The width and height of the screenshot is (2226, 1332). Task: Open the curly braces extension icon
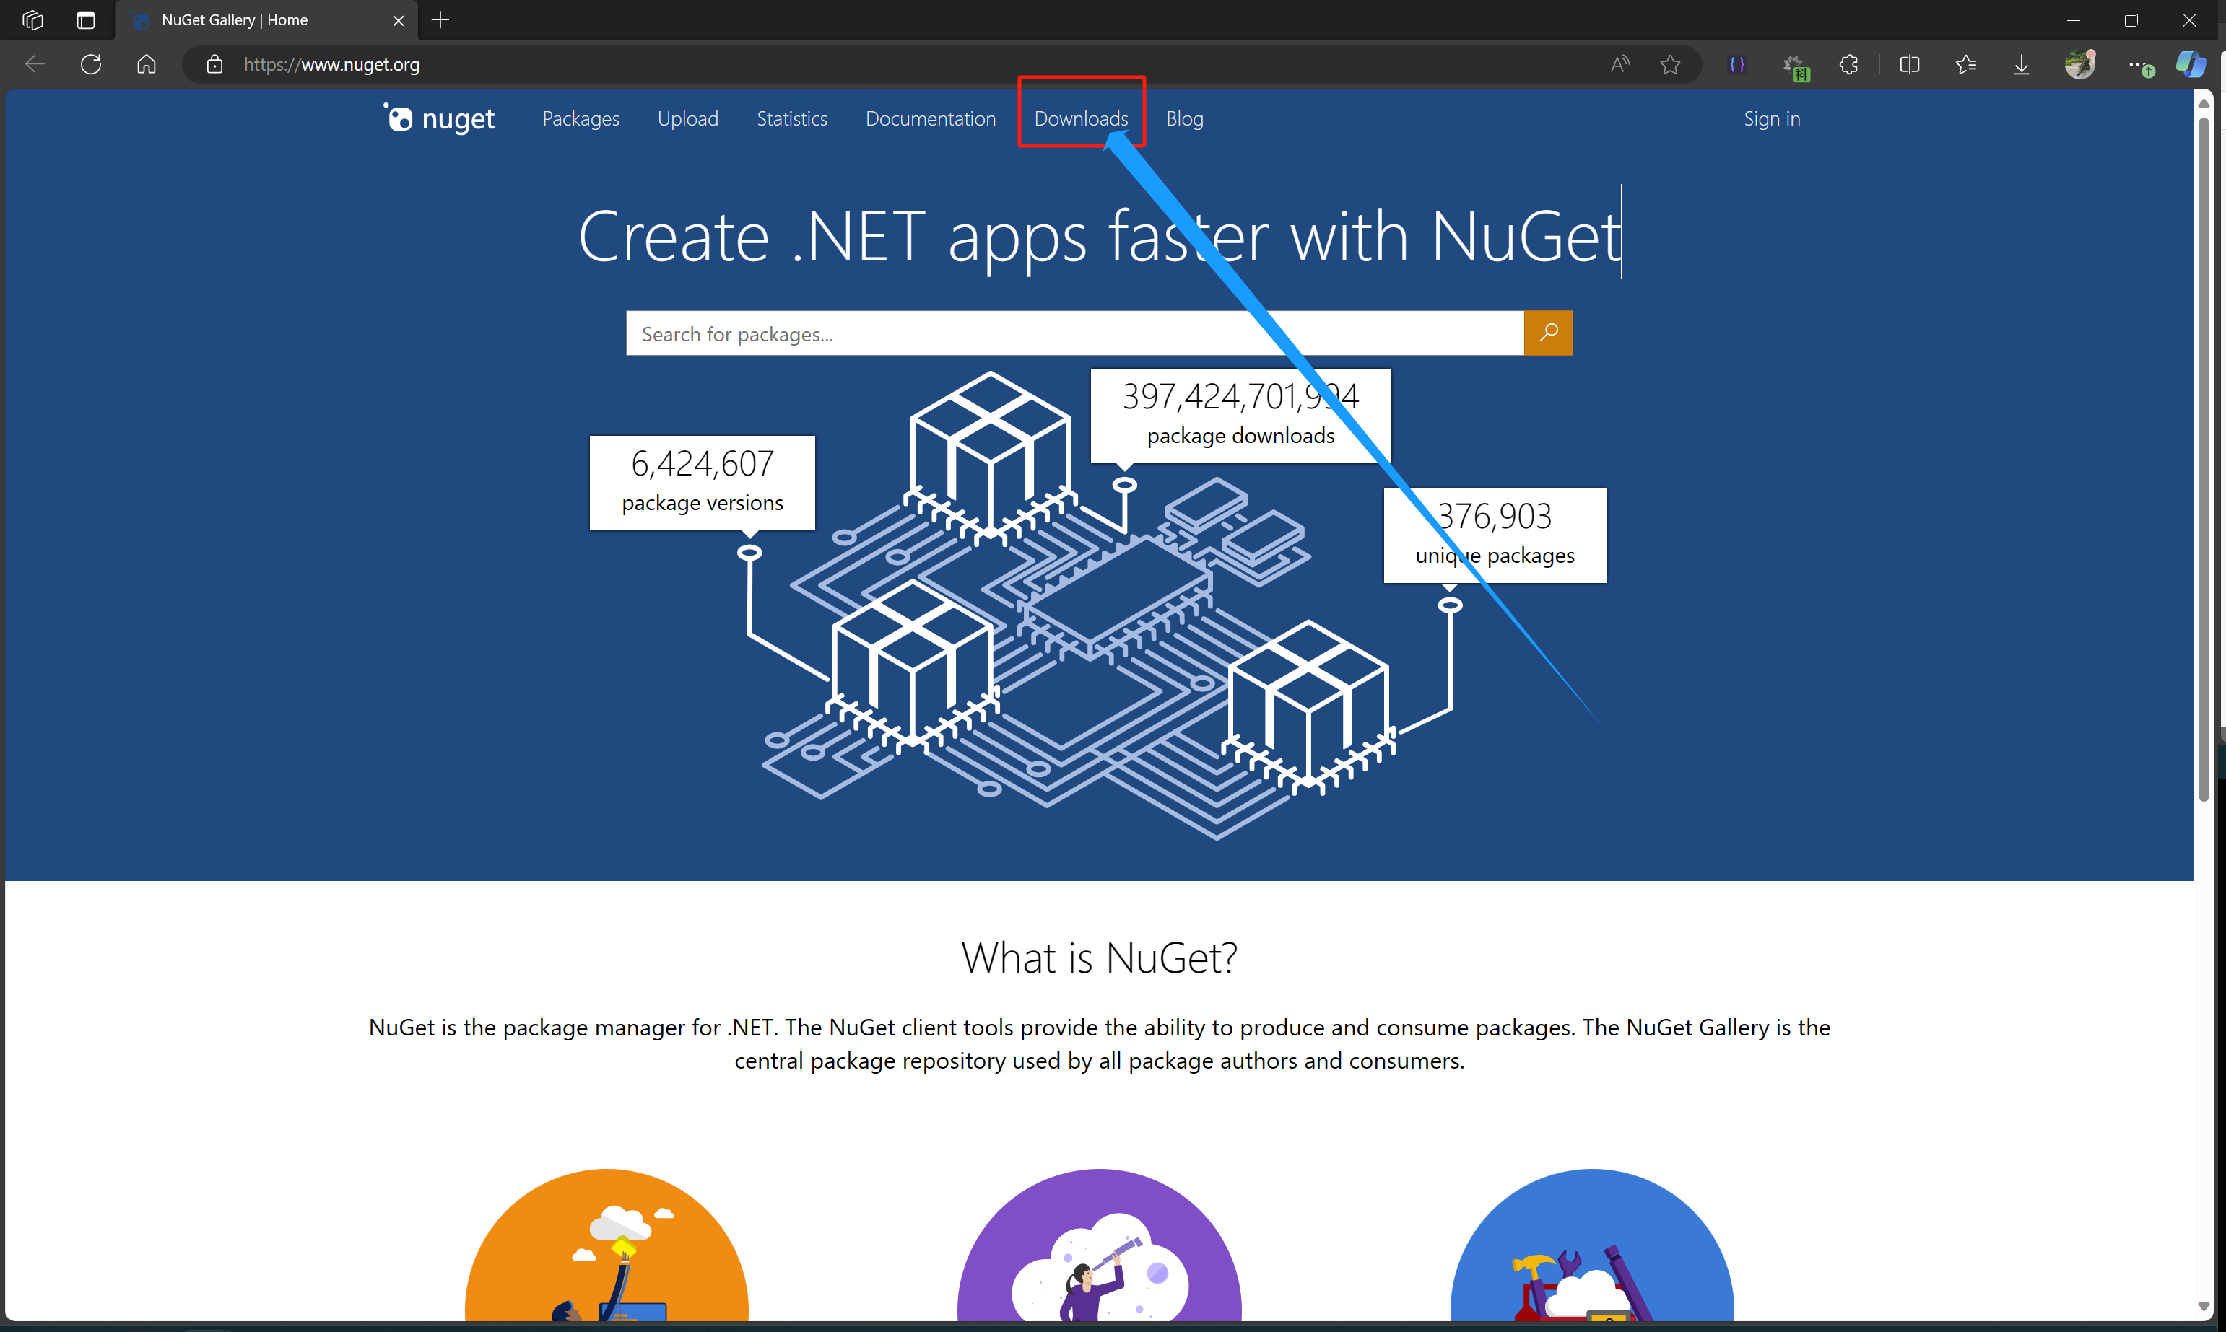1737,65
